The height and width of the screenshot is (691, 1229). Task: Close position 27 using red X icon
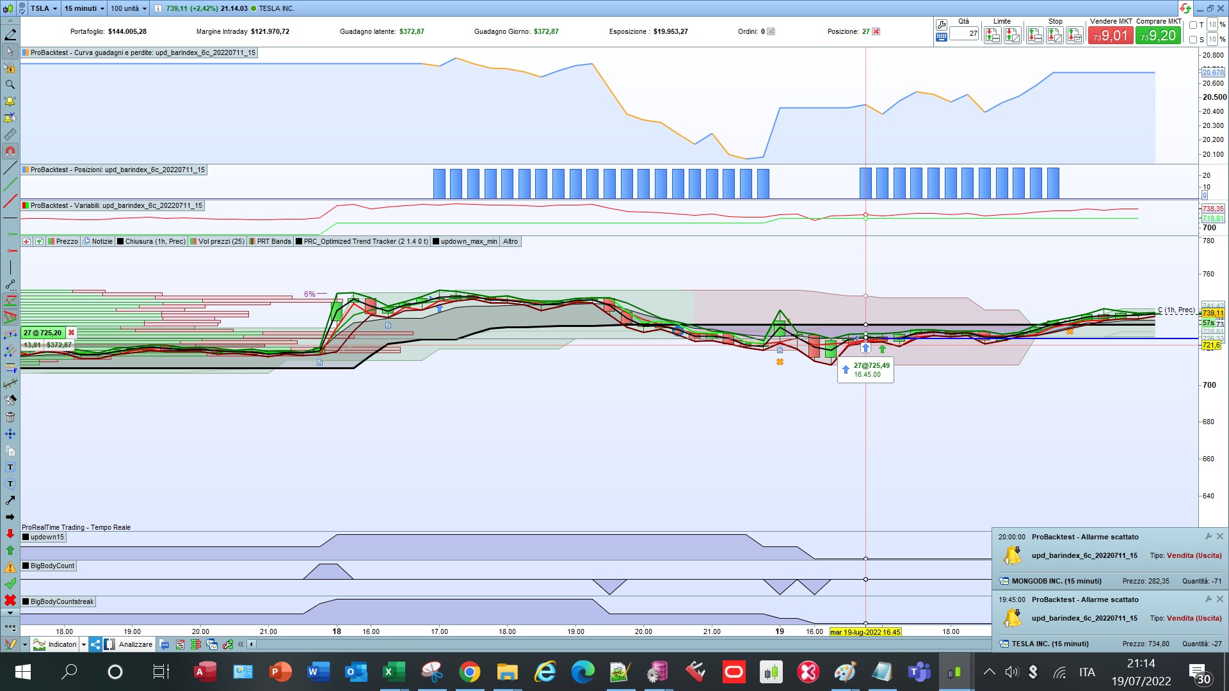[876, 31]
